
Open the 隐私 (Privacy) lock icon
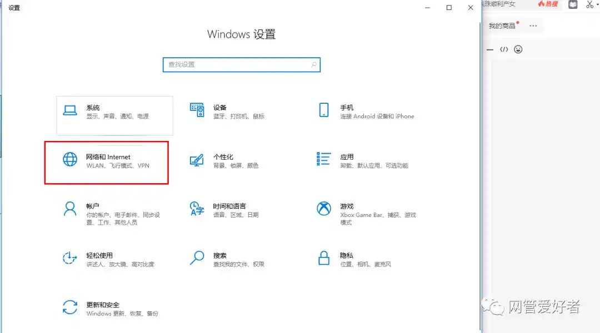tap(323, 257)
